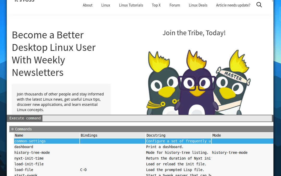Click 'Load the prompted Lisp file.' docstring
Image resolution: width=281 pixels, height=176 pixels.
coord(175,170)
